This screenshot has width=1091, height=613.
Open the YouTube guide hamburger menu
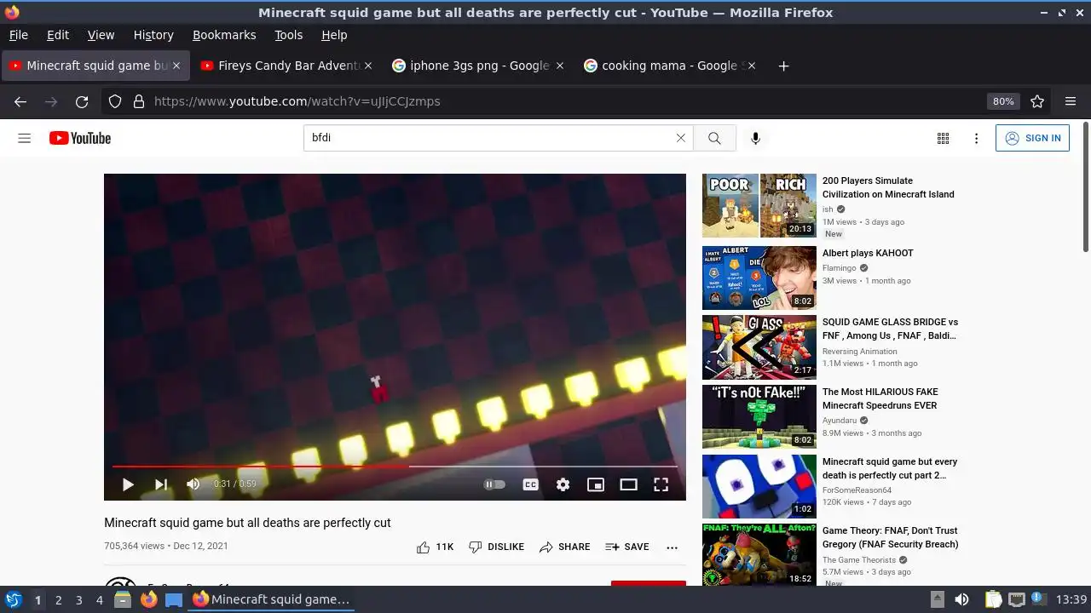click(x=25, y=138)
